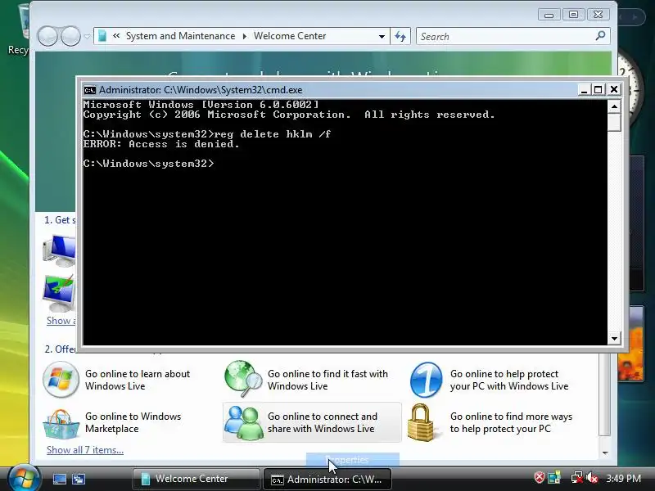Switch to Welcome Center taskbar button
655x491 pixels.
coord(196,479)
